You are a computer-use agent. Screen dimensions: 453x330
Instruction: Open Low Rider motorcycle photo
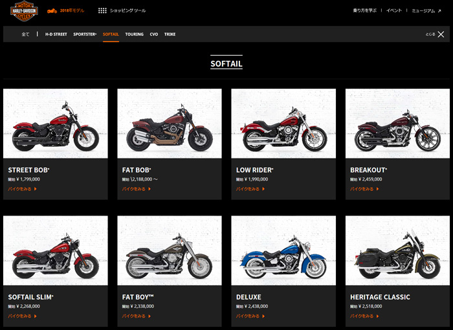point(283,124)
